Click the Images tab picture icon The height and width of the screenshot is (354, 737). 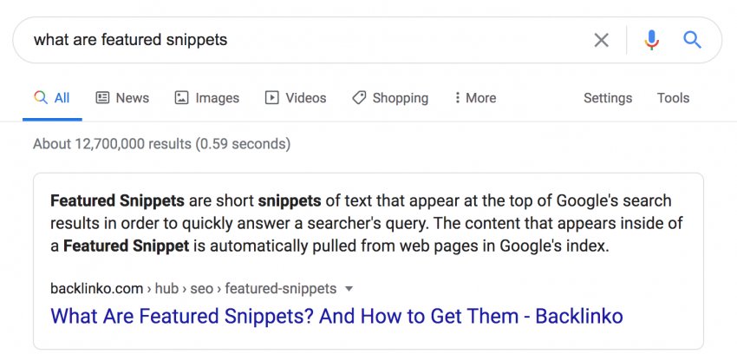[181, 98]
